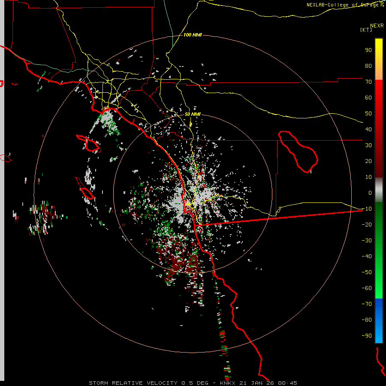Screen dimensions: 386x386
Task: Select the 40 value on the velocity scale
Action: click(368, 129)
